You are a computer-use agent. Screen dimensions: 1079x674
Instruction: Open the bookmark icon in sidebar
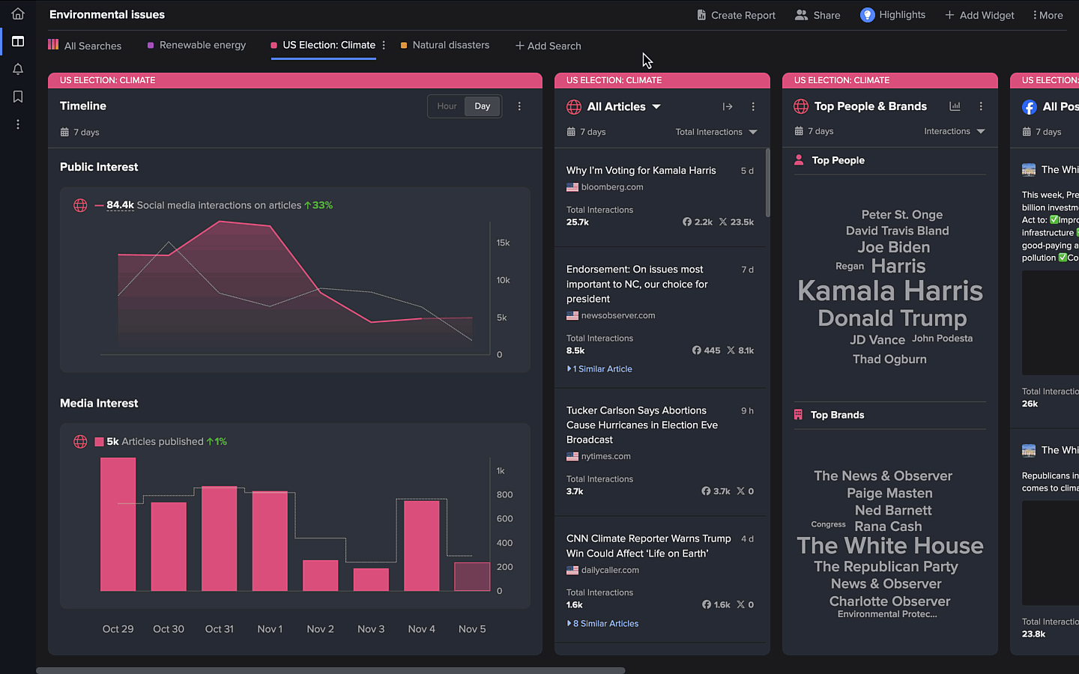pos(18,97)
